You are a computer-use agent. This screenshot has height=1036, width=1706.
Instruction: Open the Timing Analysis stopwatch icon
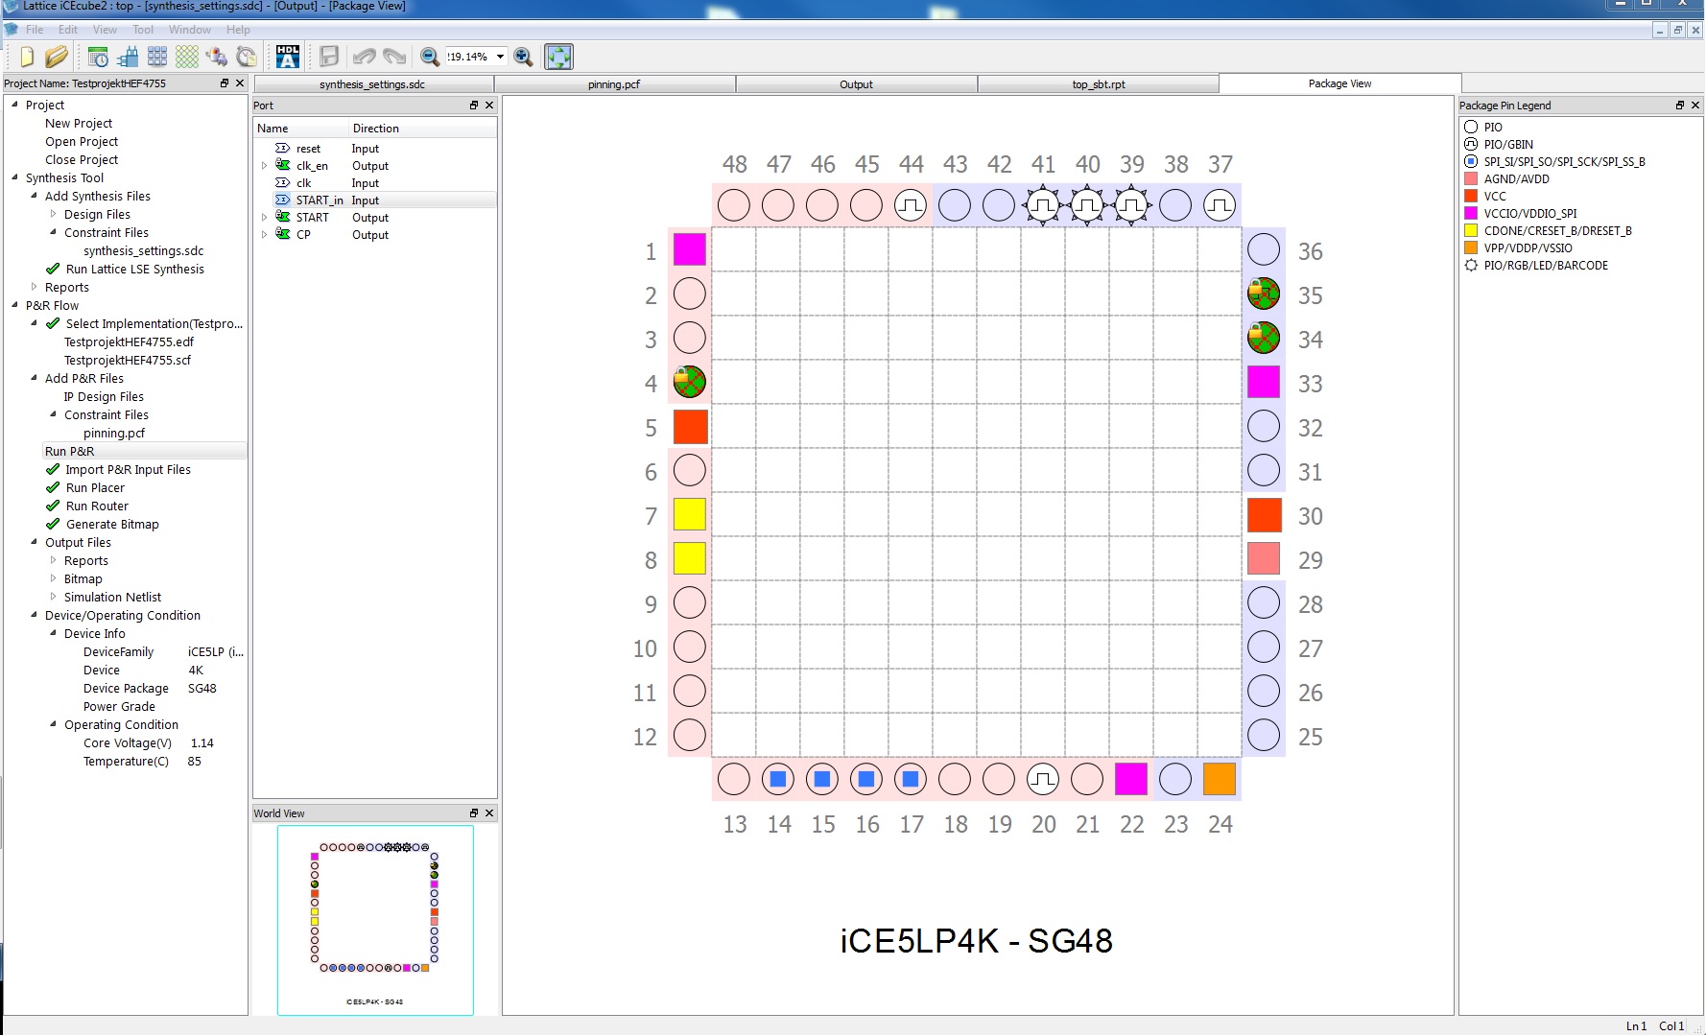click(x=247, y=57)
